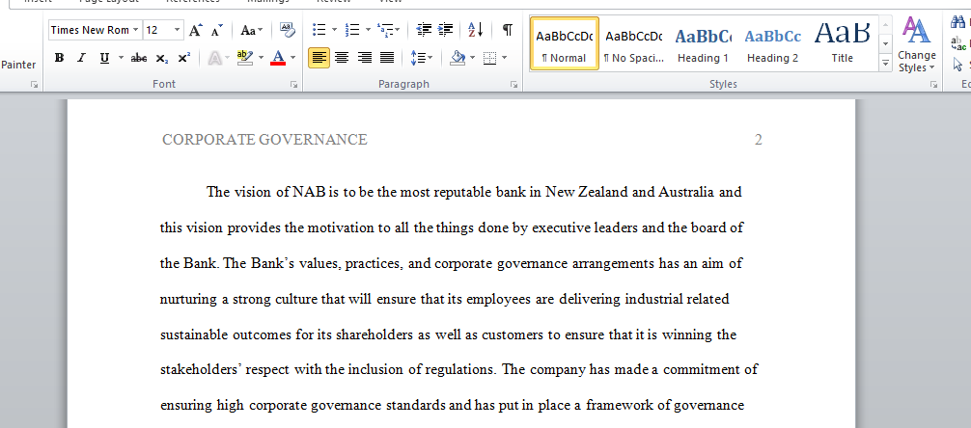Click the Find binoculars icon
This screenshot has height=428, width=971.
click(x=958, y=23)
